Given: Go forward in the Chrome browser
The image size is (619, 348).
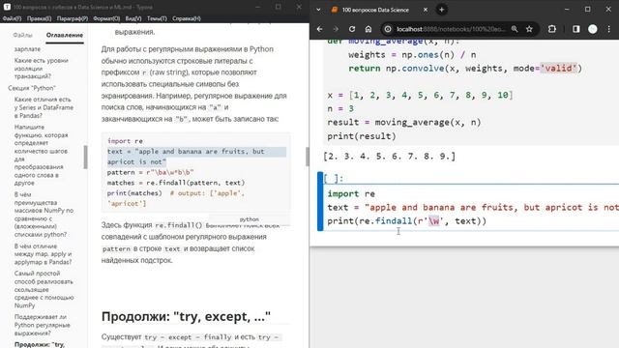Looking at the screenshot, I should click(x=336, y=29).
